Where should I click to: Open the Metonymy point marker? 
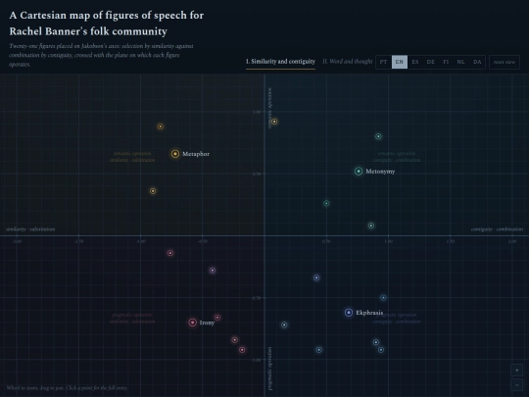[359, 172]
